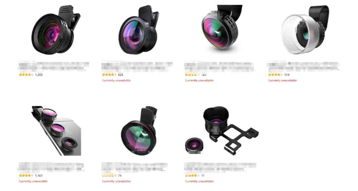Viewport: 358px width, 191px height.
Task: Open the green-tinted clip lens with red trim
Action: (139, 131)
